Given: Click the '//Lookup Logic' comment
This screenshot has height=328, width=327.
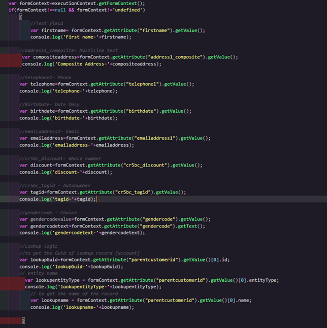Looking at the screenshot, I should point(39,246).
